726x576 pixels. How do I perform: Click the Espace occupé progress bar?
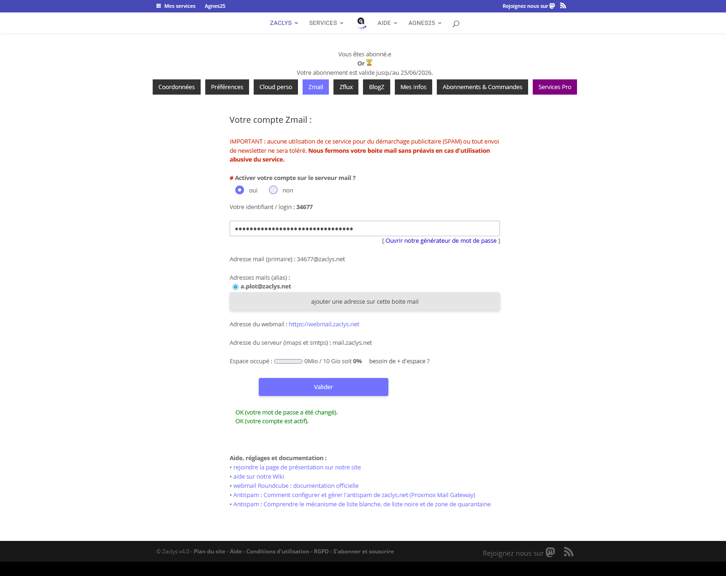288,361
